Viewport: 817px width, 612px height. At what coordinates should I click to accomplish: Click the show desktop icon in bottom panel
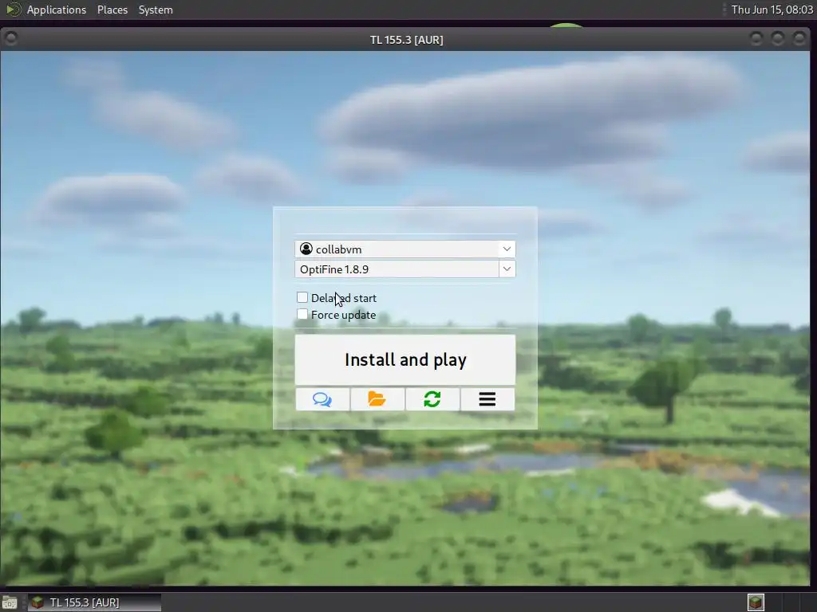point(9,602)
